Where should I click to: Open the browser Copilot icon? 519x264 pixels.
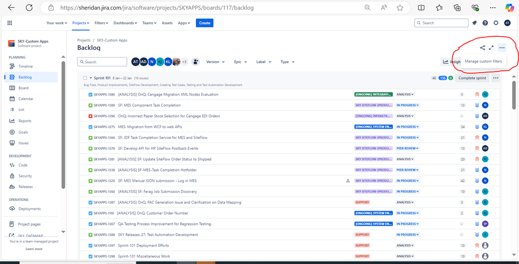(x=510, y=8)
